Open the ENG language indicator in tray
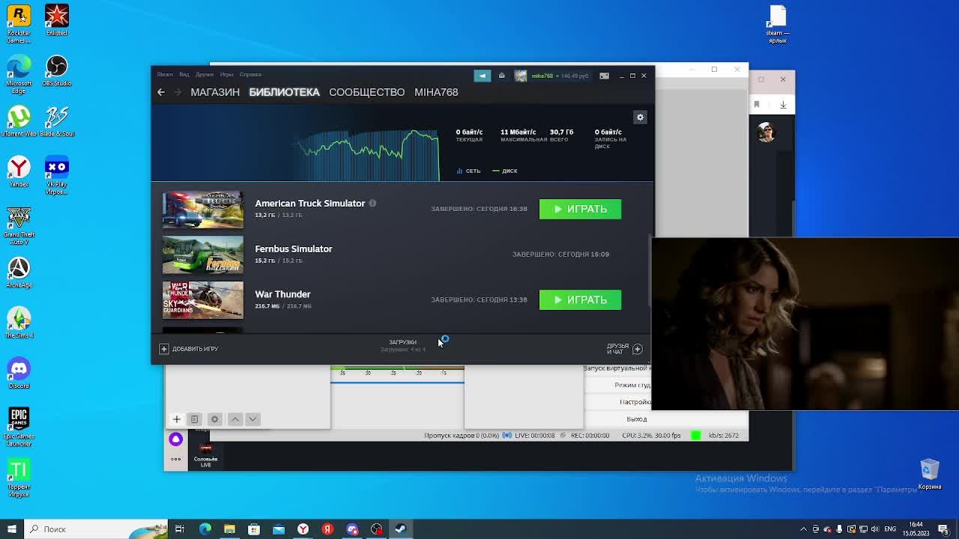This screenshot has height=539, width=959. [x=890, y=529]
